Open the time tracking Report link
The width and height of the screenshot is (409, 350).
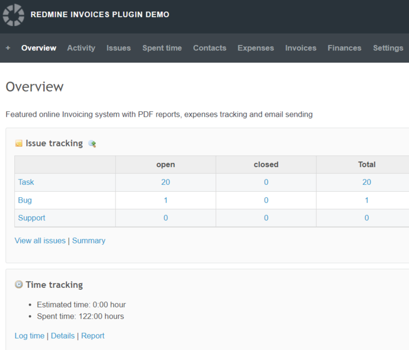[x=92, y=336]
